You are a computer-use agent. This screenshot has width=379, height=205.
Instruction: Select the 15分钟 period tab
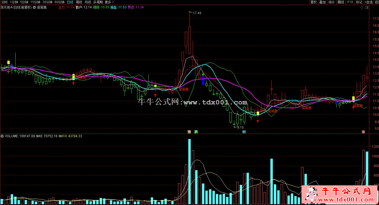[35, 2]
